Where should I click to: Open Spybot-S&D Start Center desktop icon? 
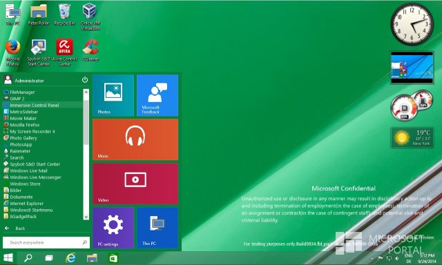pyautogui.click(x=39, y=52)
